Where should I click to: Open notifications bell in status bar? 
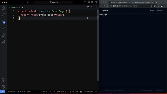[x=96, y=92]
